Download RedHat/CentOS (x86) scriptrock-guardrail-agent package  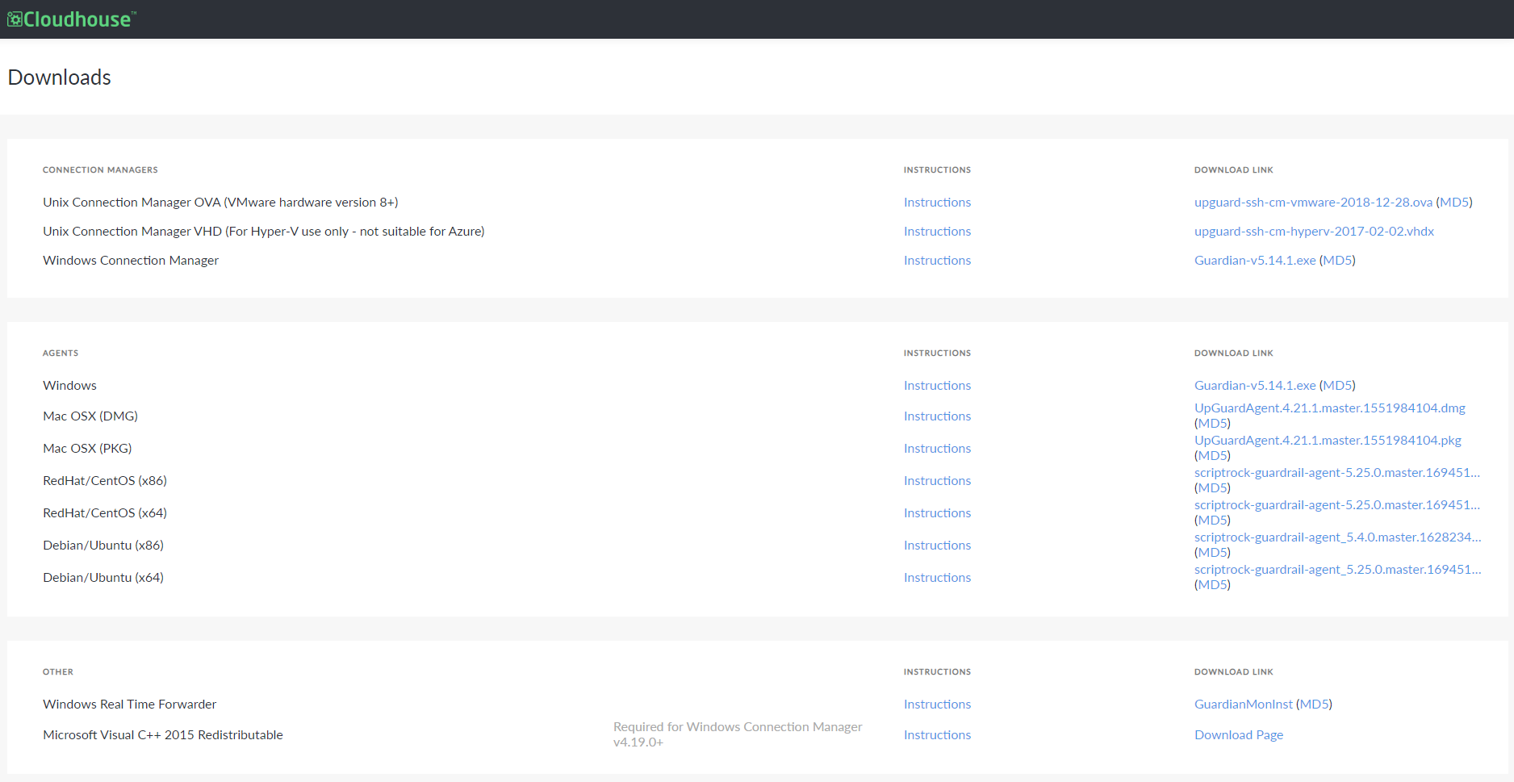[1337, 473]
